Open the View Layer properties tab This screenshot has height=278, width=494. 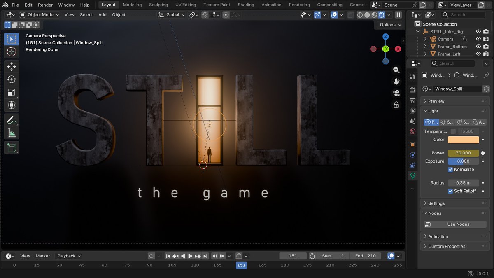(412, 110)
